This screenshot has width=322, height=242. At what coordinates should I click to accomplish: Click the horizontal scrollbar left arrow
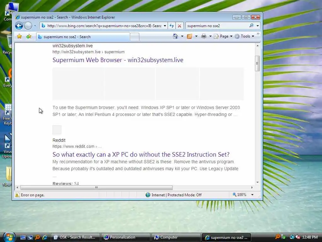click(17, 187)
